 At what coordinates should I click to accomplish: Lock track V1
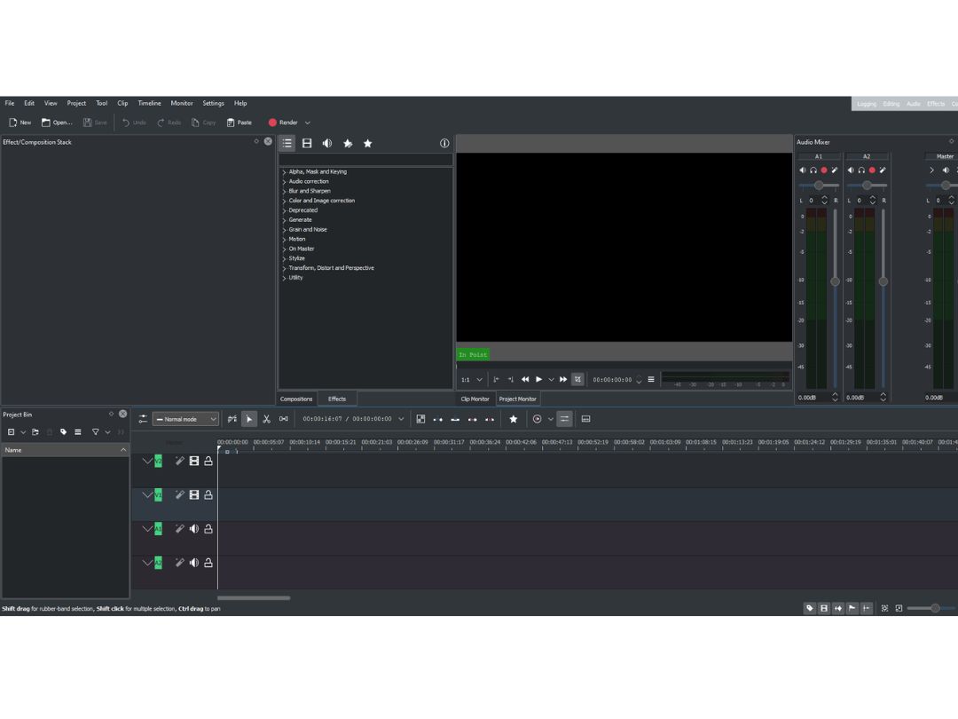pos(208,494)
